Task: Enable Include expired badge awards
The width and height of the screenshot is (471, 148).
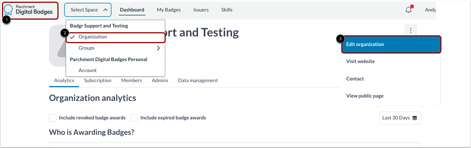Action: (134, 118)
